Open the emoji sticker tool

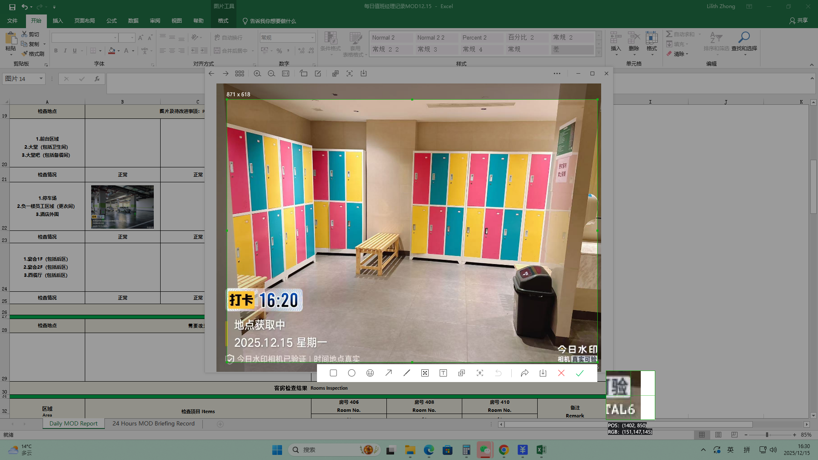[x=370, y=373]
